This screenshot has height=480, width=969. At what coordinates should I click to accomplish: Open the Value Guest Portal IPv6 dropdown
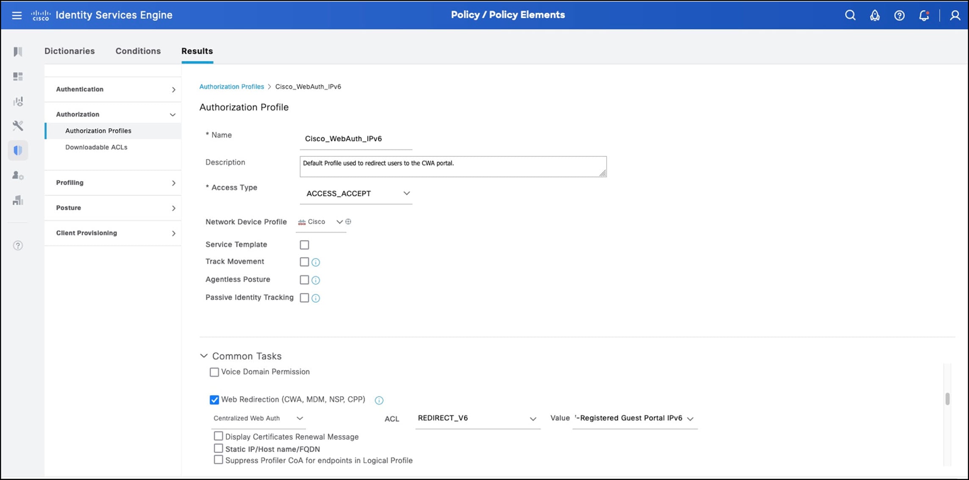pyautogui.click(x=635, y=418)
